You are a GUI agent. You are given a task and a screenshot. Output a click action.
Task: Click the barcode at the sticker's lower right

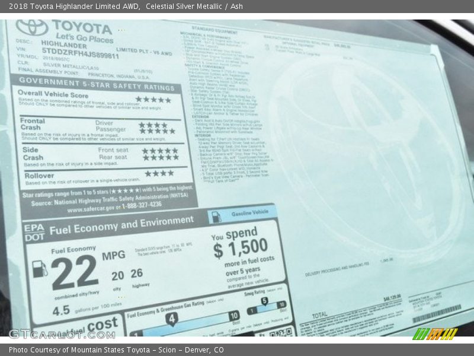coord(437,313)
